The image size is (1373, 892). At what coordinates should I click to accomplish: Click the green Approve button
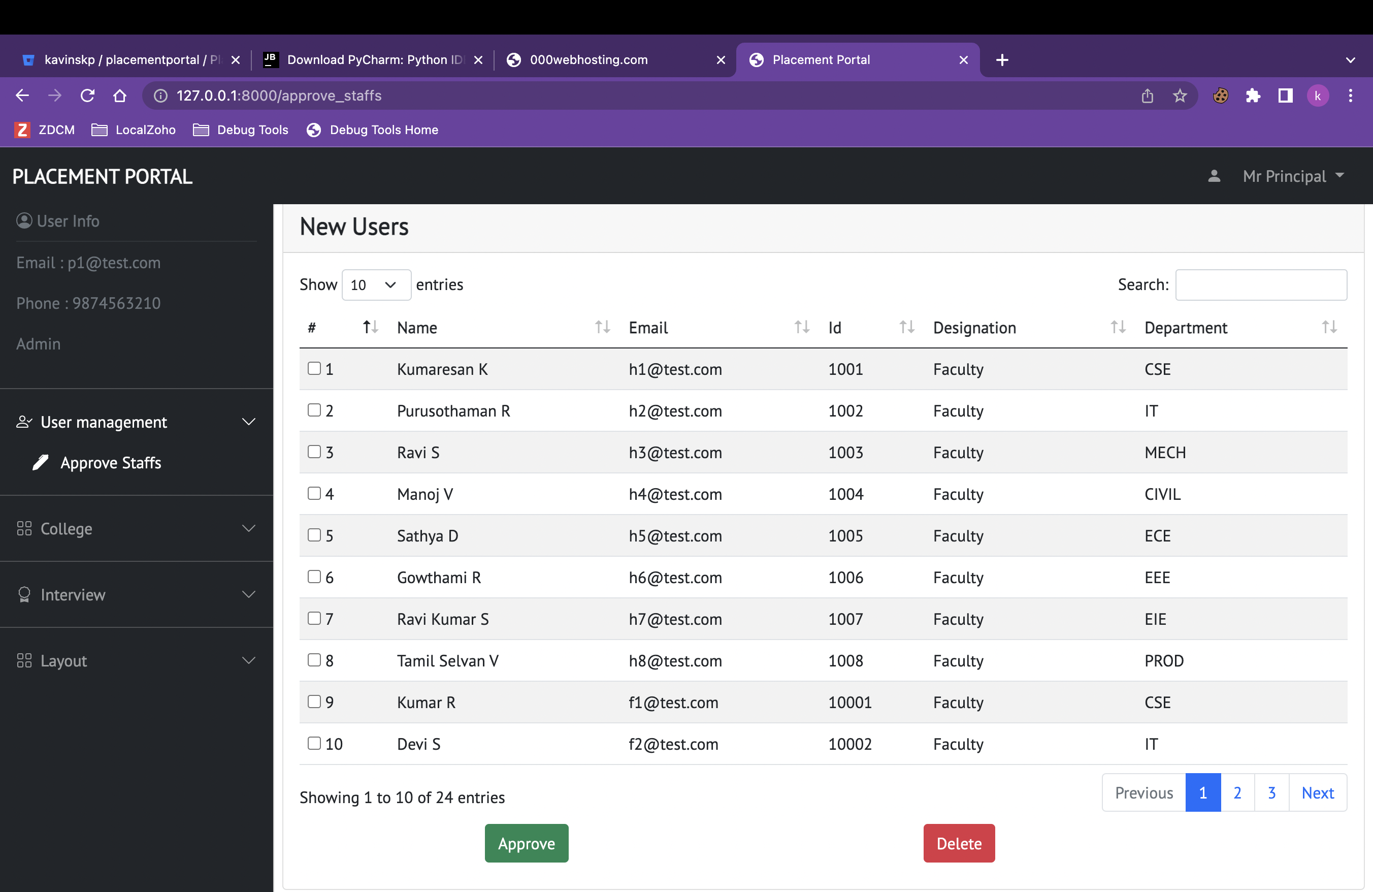526,843
